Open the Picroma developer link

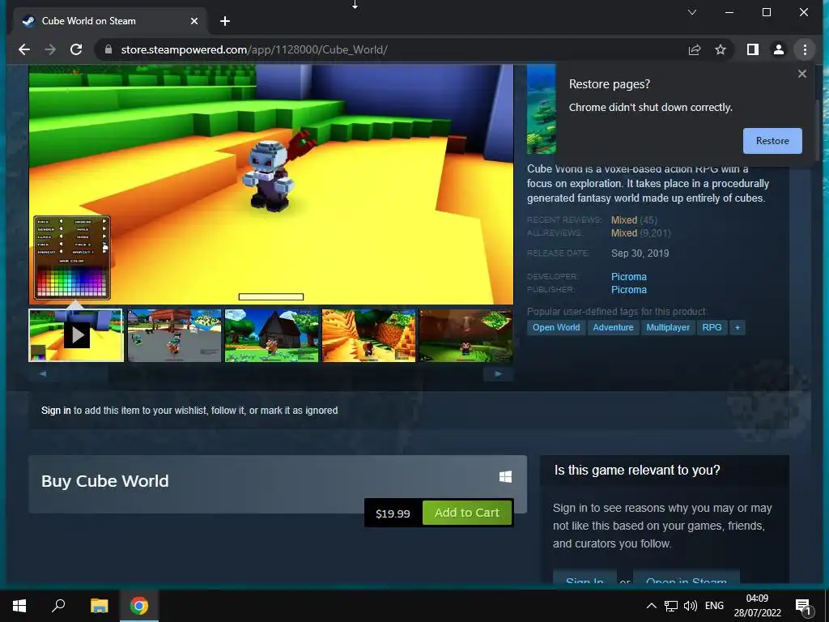628,277
